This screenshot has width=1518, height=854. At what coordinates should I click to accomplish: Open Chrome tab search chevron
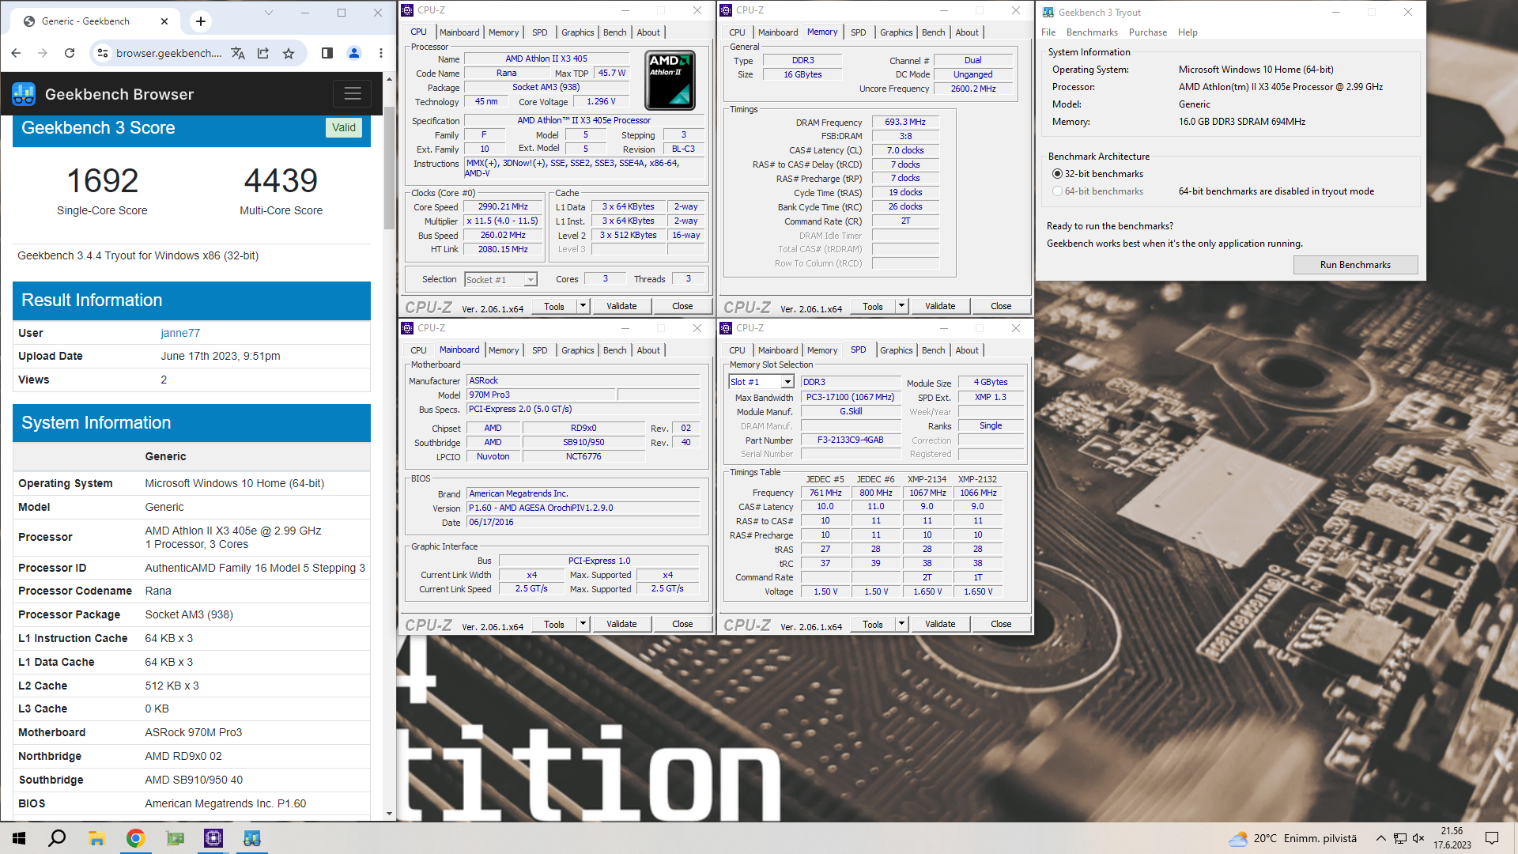tap(269, 13)
